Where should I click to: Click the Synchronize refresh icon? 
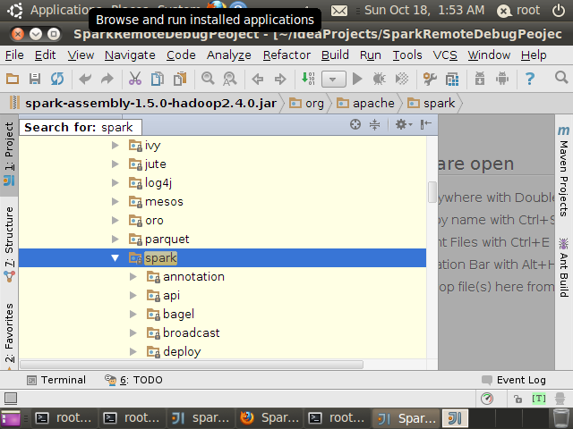coord(57,79)
